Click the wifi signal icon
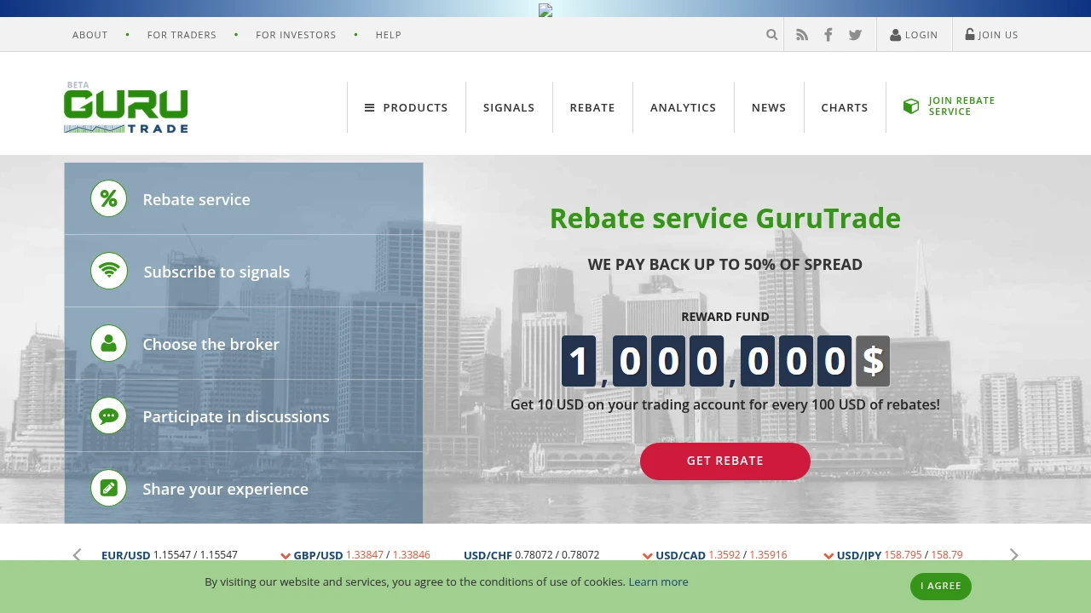Viewport: 1091px width, 613px height. pos(108,271)
